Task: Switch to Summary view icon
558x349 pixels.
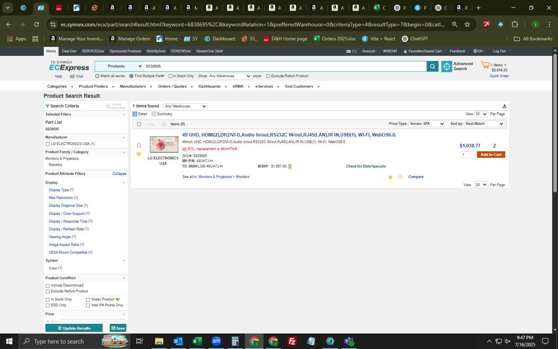Action: pos(154,114)
